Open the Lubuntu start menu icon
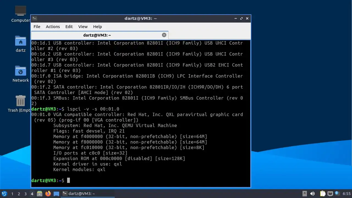 click(x=4, y=194)
